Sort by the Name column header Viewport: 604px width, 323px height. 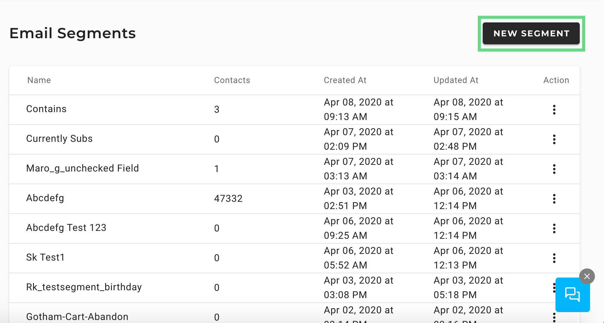coord(39,80)
